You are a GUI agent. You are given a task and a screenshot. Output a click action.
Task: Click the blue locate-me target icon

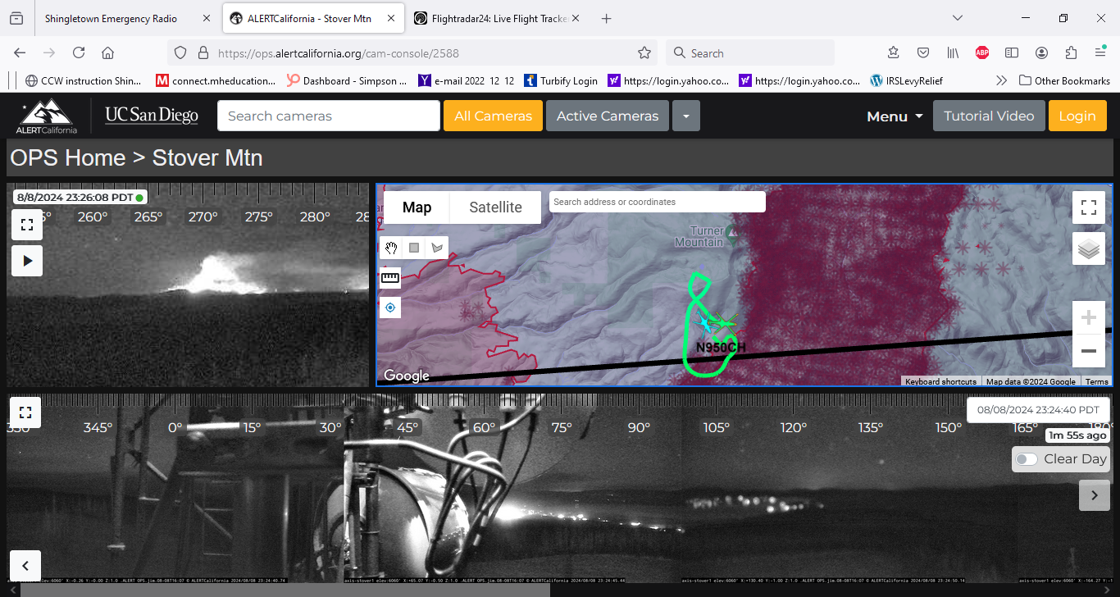pyautogui.click(x=390, y=308)
